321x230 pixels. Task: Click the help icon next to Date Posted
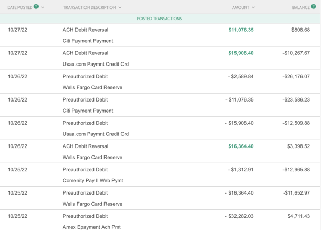[x=36, y=7]
